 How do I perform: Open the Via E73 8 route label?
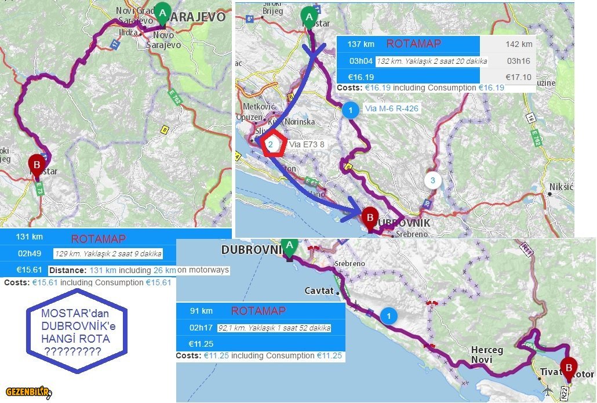coord(307,144)
